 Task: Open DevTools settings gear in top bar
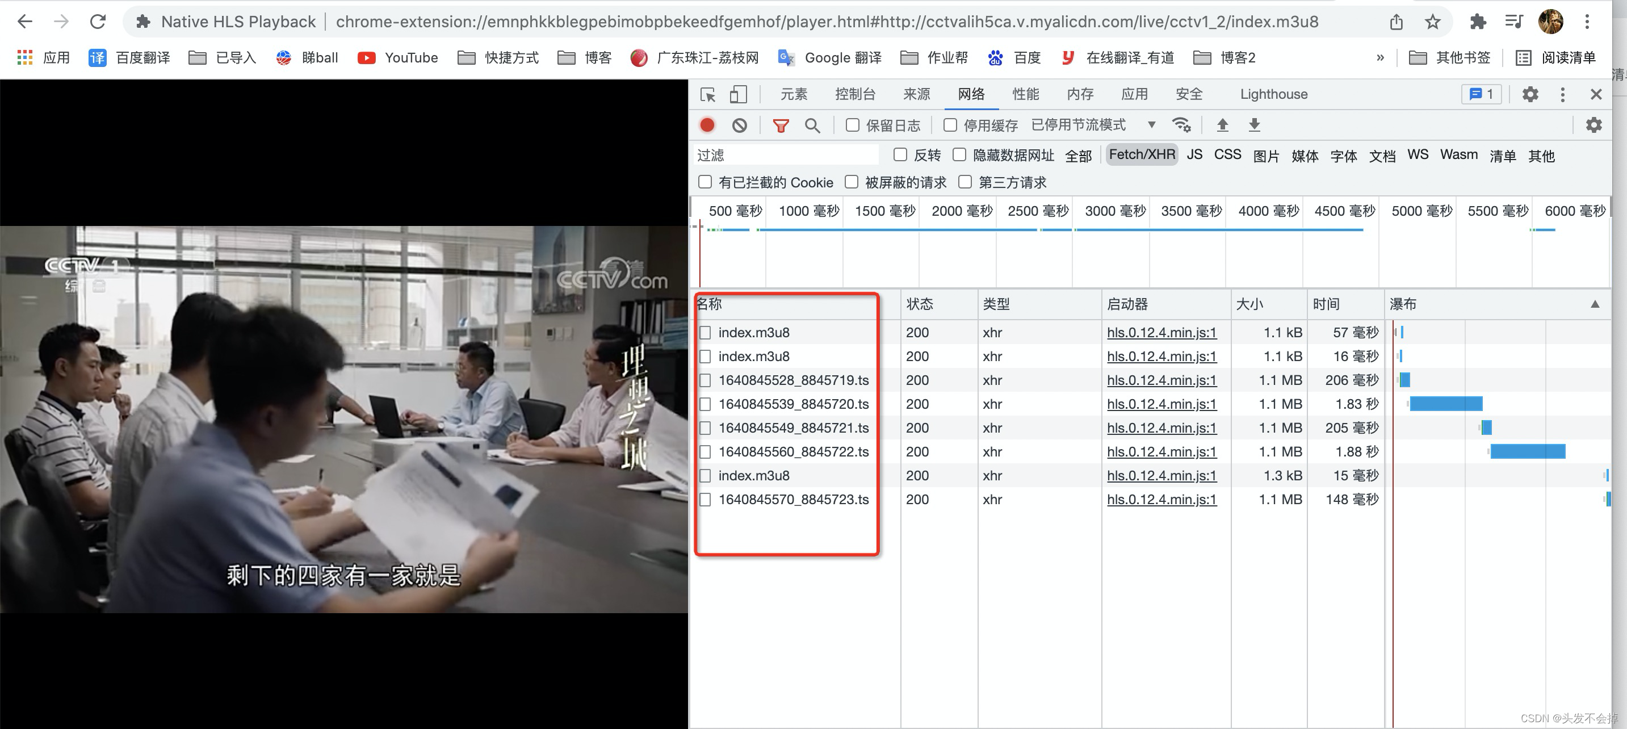point(1530,94)
